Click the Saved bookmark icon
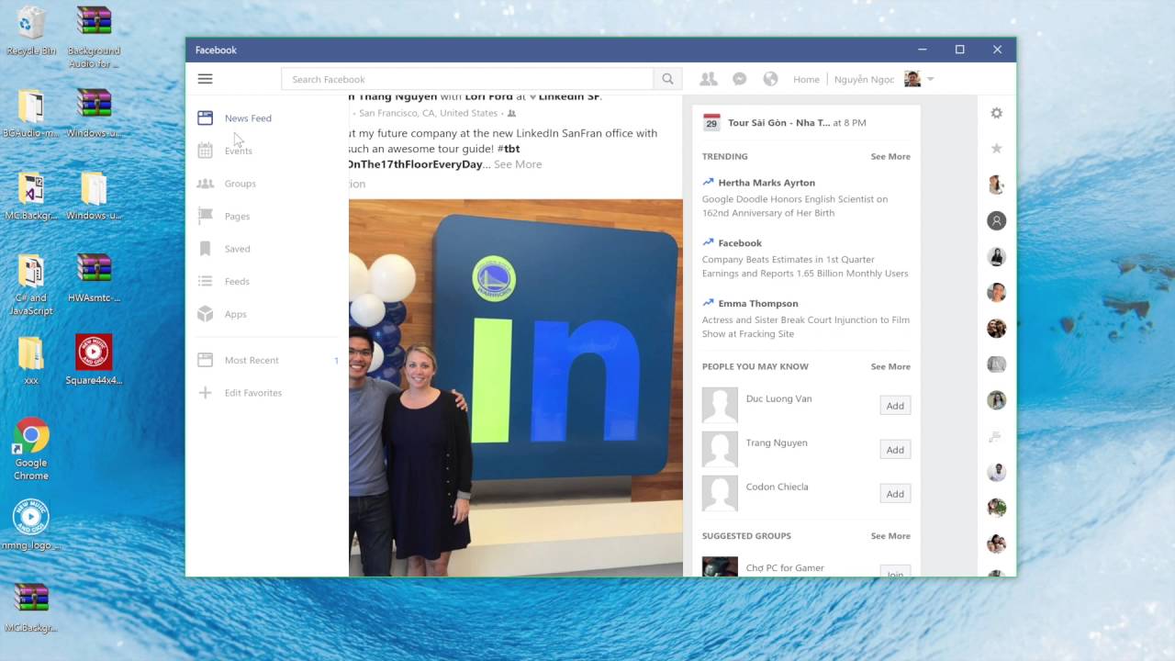Image resolution: width=1175 pixels, height=661 pixels. pyautogui.click(x=205, y=249)
